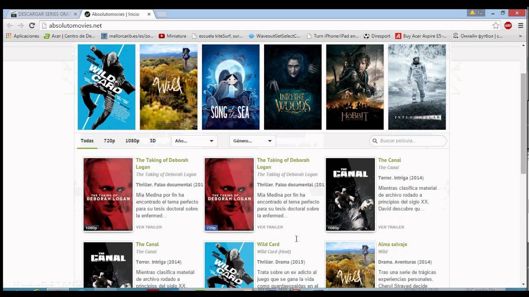Open the Turn iPhone/iPad bookmark
Image resolution: width=529 pixels, height=297 pixels.
[x=332, y=36]
